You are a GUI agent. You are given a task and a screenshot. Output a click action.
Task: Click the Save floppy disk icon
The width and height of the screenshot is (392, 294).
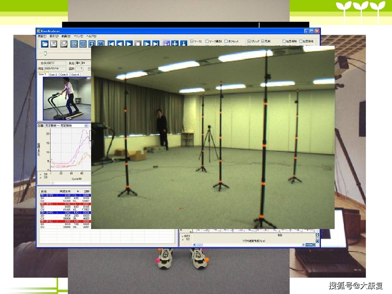tap(54, 44)
